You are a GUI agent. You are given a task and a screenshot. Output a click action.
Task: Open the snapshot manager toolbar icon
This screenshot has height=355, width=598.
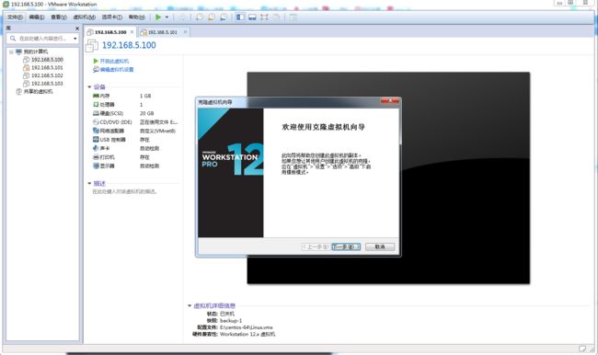(224, 17)
